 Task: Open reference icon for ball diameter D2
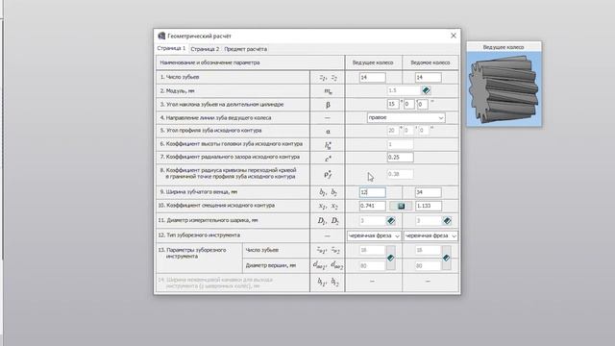click(447, 221)
